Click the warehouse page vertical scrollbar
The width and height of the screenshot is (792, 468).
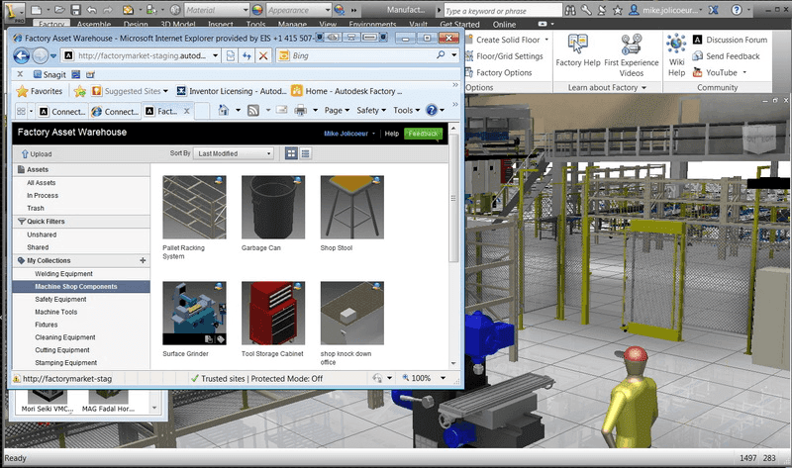pyautogui.click(x=453, y=198)
